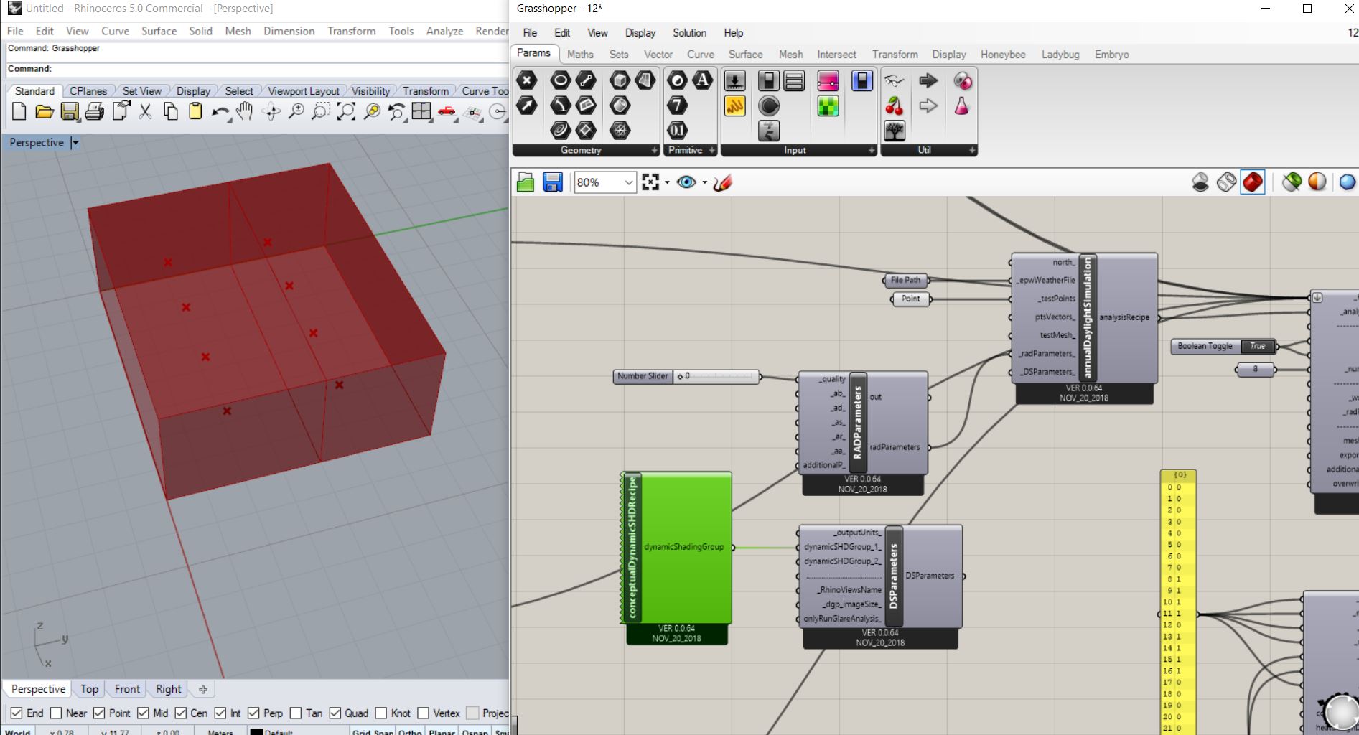Open the Display menu in Grasshopper
This screenshot has width=1359, height=735.
(x=640, y=33)
